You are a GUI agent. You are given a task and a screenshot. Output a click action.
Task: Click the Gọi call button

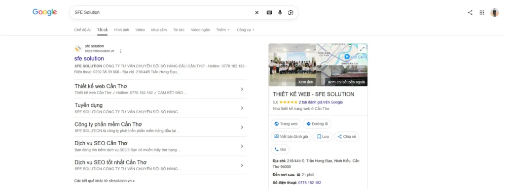tap(280, 150)
